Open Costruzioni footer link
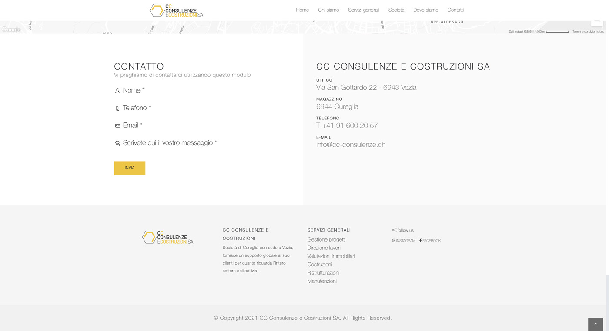The height and width of the screenshot is (331, 609). [319, 265]
